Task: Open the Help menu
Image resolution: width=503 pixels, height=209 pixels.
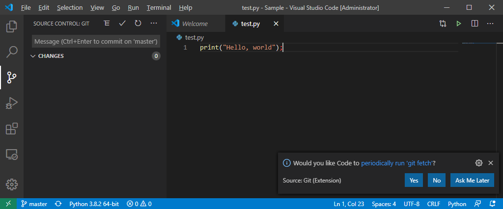Action: click(x=185, y=7)
